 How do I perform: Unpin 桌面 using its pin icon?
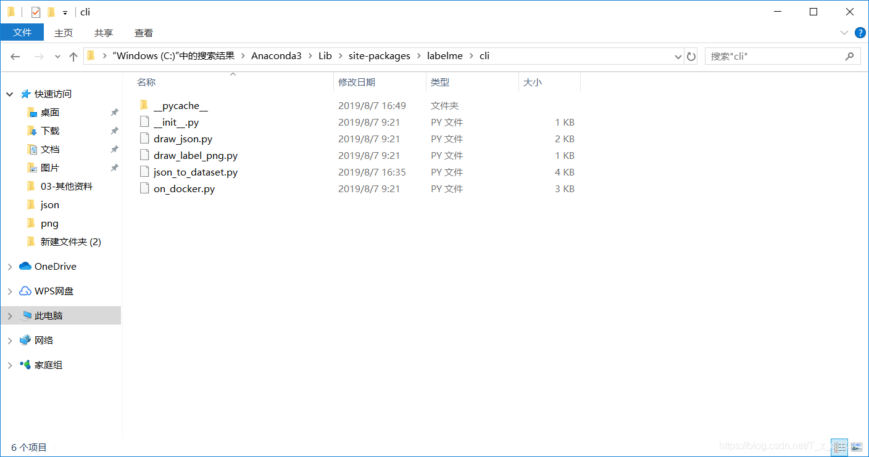pos(114,112)
